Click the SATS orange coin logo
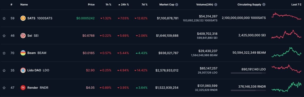 click(x=23, y=18)
